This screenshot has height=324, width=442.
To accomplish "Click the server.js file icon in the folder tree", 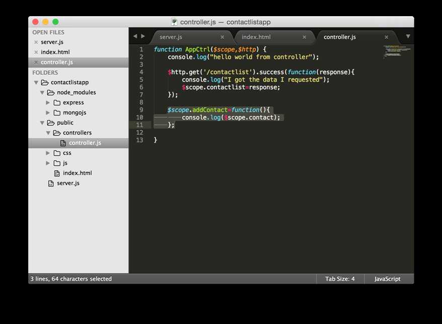I will 51,183.
